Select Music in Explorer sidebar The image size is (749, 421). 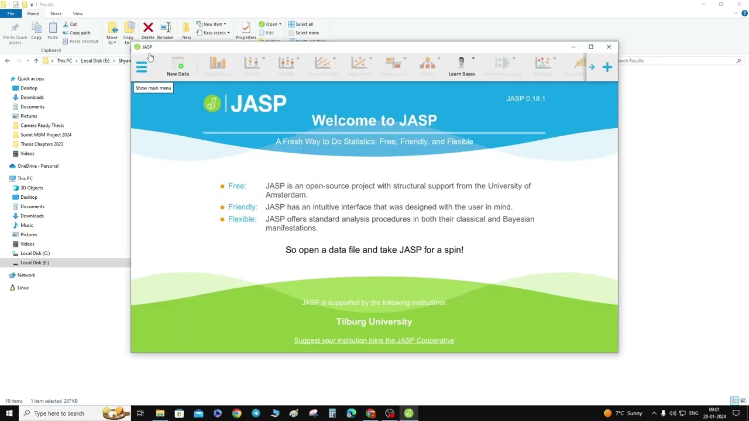click(x=26, y=225)
